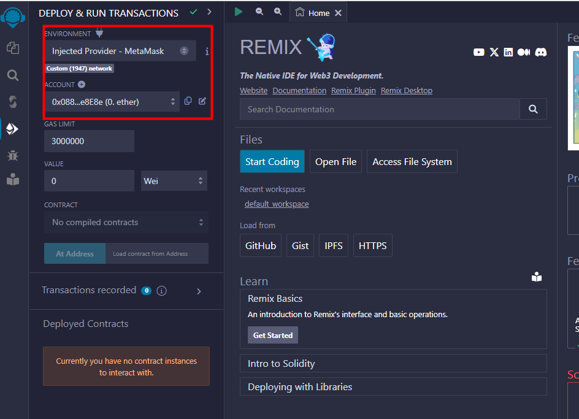Click the Start Coding button

point(272,161)
